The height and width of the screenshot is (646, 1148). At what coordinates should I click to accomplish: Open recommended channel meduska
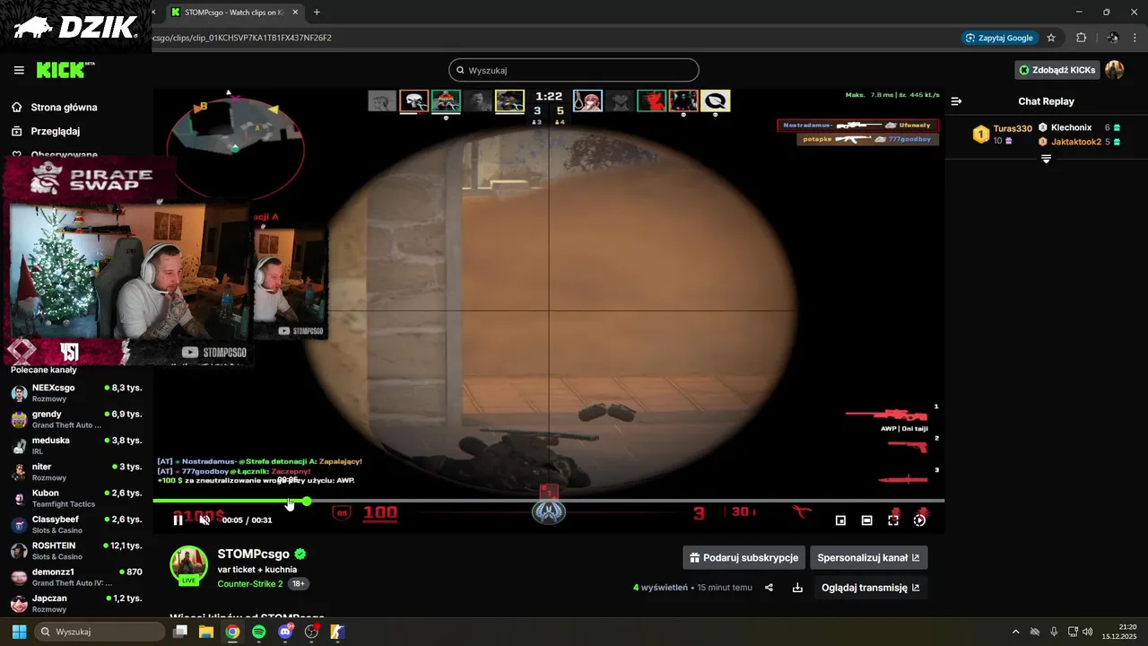75,445
